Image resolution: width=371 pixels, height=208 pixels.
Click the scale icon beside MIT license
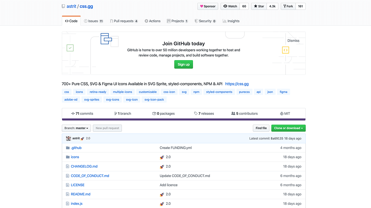tap(281, 114)
